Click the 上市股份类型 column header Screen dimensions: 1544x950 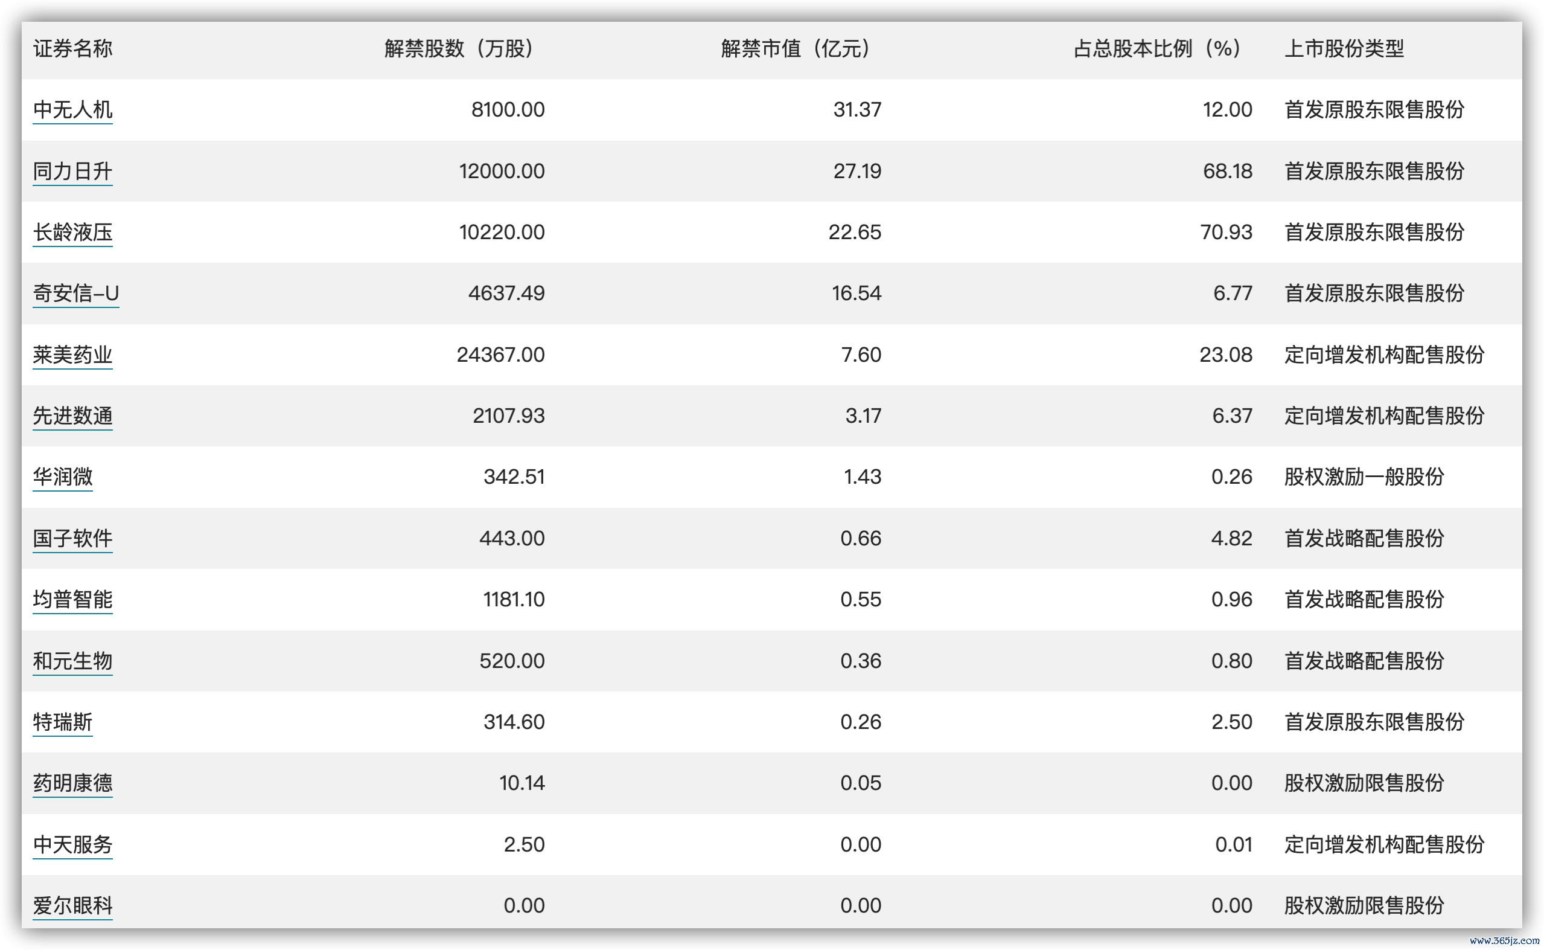1344,48
